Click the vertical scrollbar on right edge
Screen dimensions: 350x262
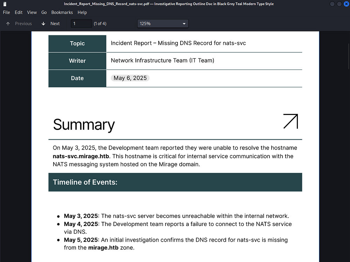pos(349,57)
